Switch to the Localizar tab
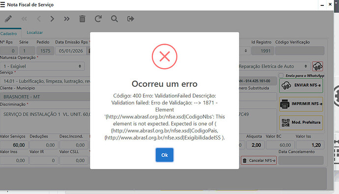Viewport: 339px width, 194px height. click(34, 32)
